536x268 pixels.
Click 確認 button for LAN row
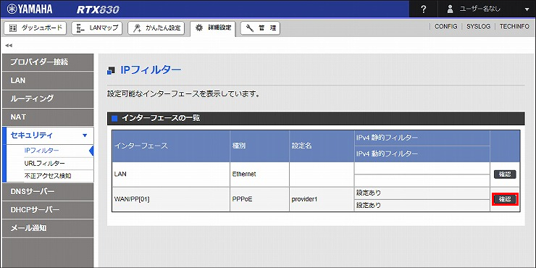click(x=505, y=175)
